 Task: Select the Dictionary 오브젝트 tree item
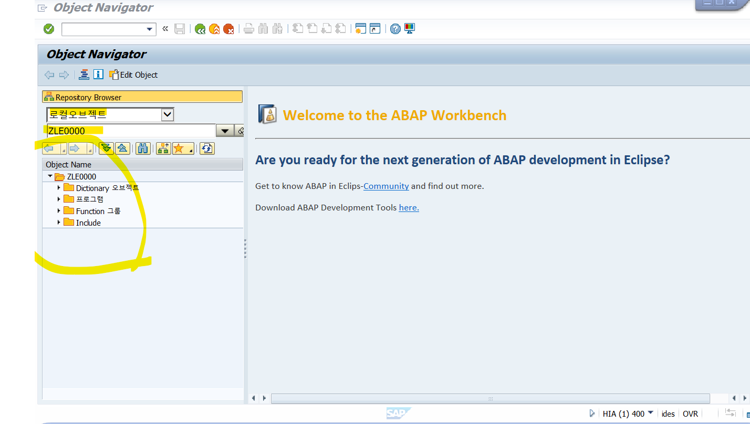point(107,188)
